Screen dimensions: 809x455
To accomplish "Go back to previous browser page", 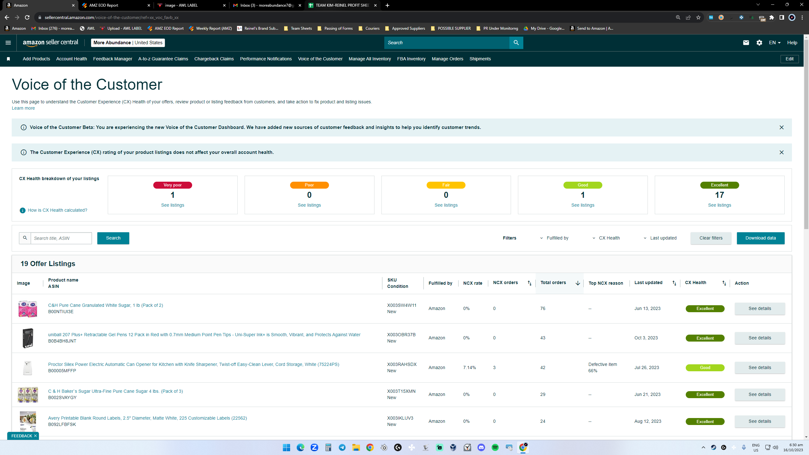I will pyautogui.click(x=7, y=17).
